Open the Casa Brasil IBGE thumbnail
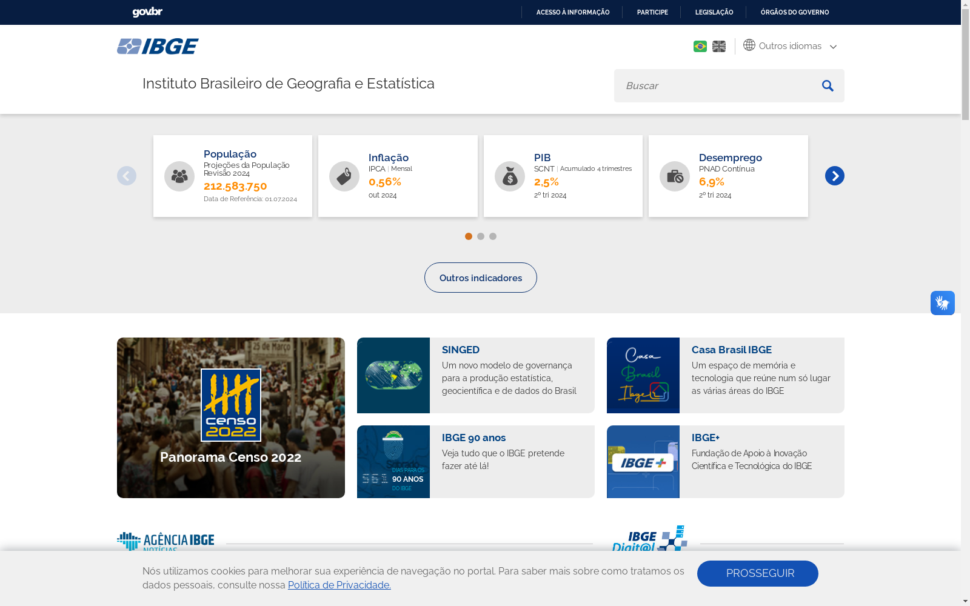 click(x=643, y=375)
